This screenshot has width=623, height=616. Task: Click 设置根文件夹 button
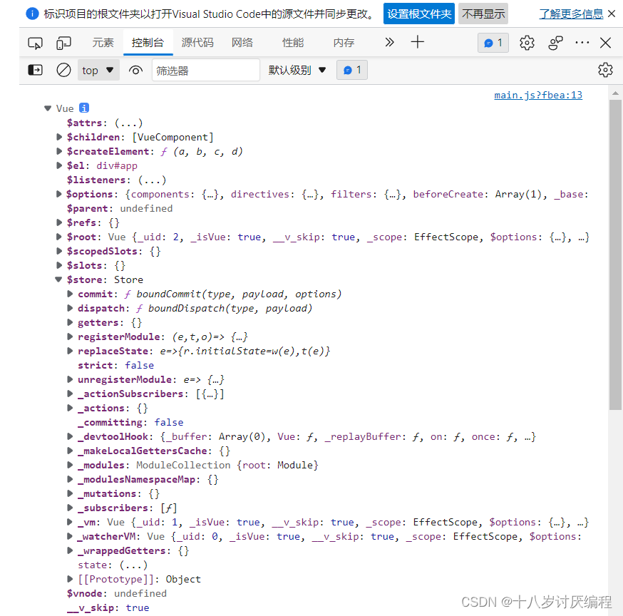click(418, 14)
